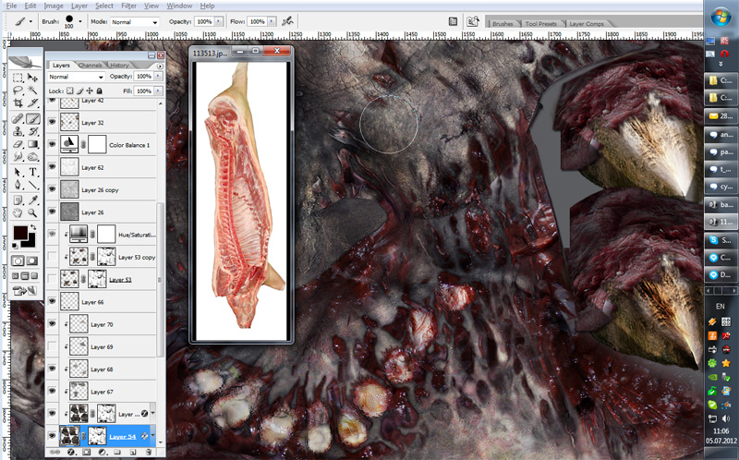Create a new layer from panel footer
This screenshot has width=739, height=460.
coord(135,453)
